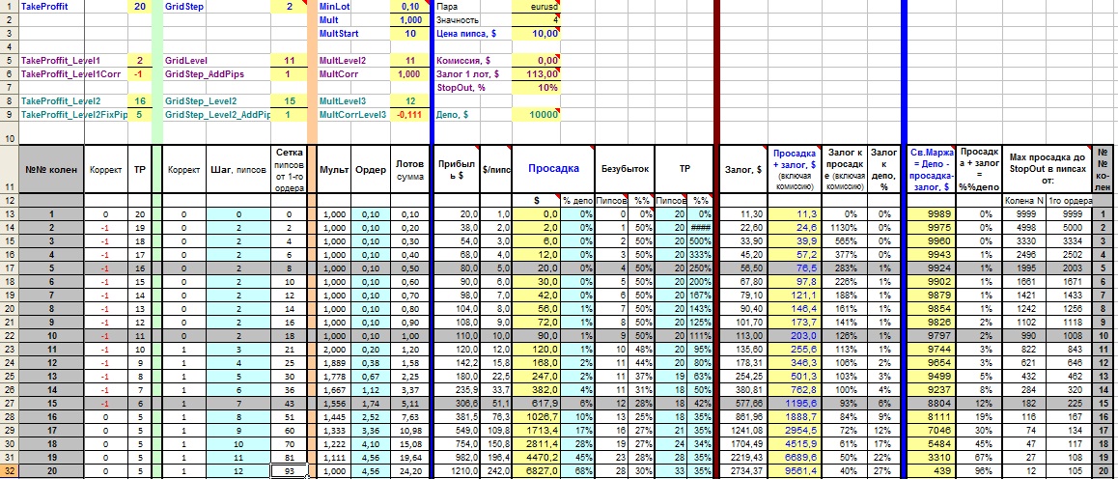
Task: Select the MultCorrLevel3 label cell
Action: tap(353, 115)
